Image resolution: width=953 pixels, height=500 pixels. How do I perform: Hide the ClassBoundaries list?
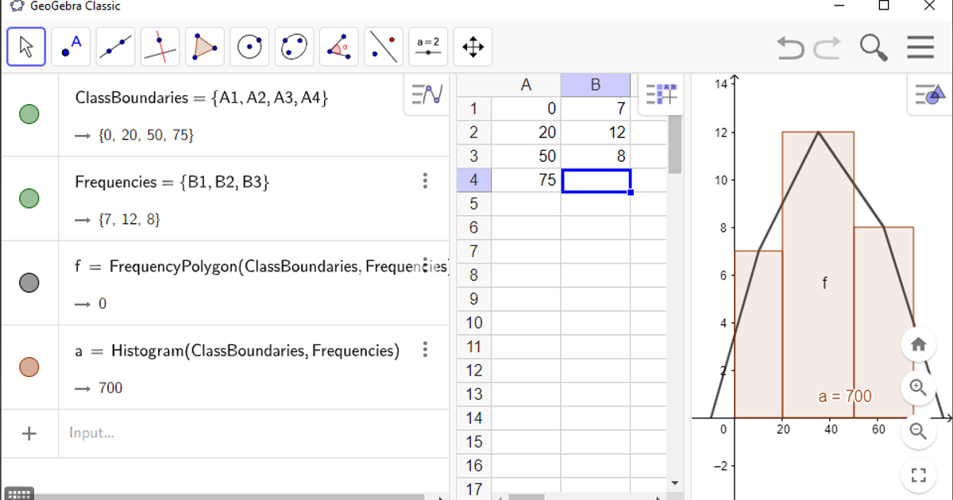click(x=29, y=114)
